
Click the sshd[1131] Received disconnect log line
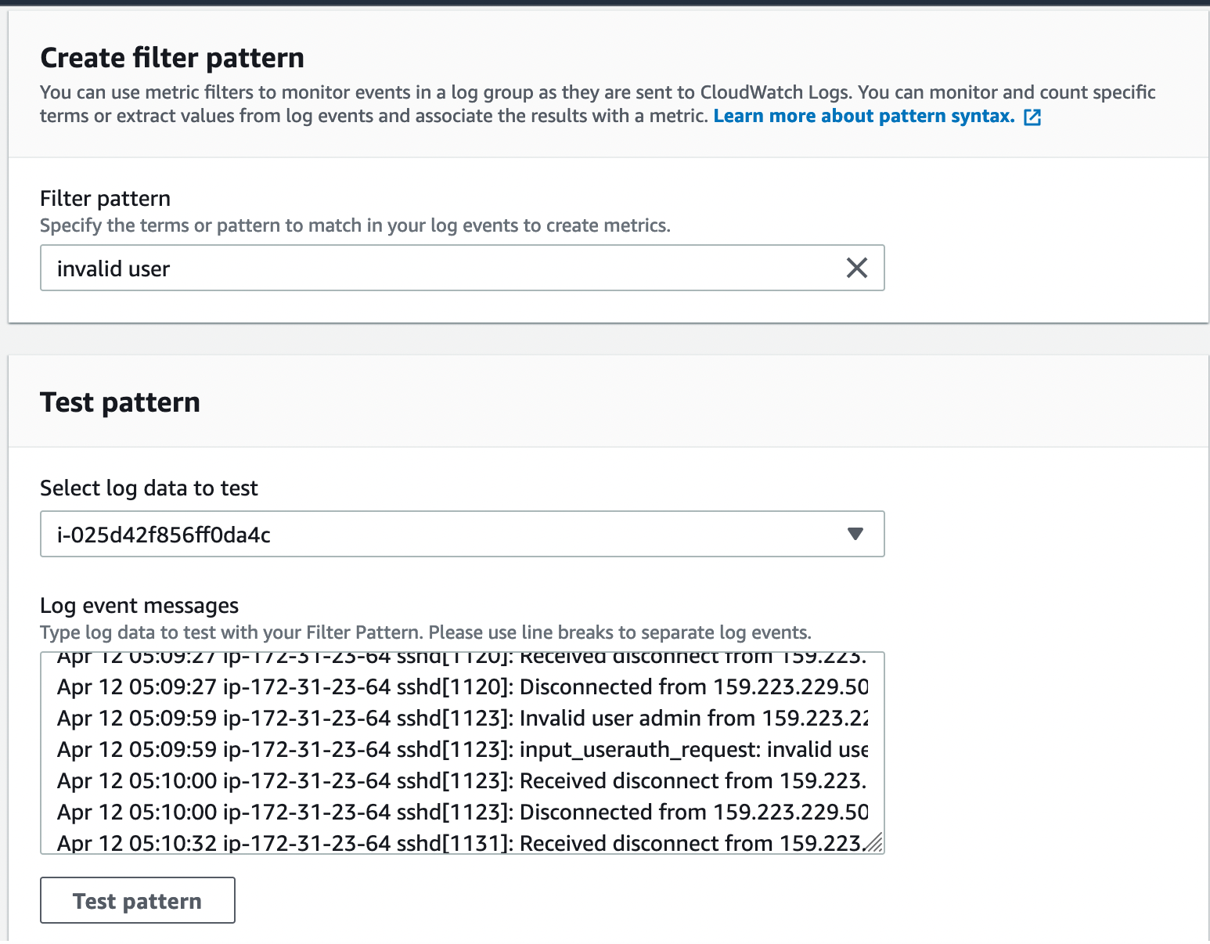tap(462, 843)
